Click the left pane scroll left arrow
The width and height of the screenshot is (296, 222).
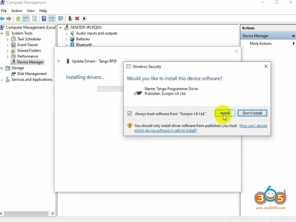[x=1, y=213]
